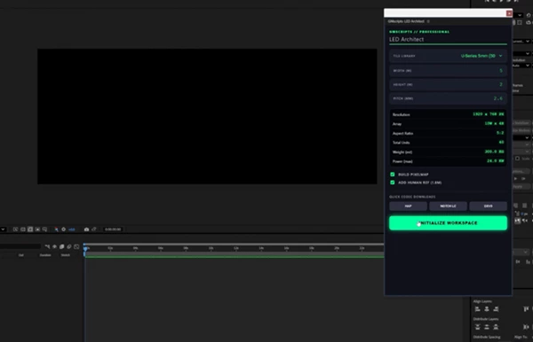Click the Weight (est) readout row
Screen dimensions: 533x342
coord(448,152)
